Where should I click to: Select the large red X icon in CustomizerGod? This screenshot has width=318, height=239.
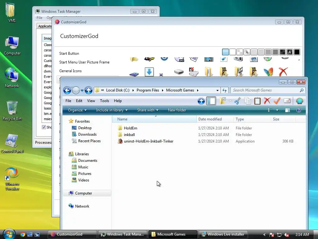tap(283, 72)
